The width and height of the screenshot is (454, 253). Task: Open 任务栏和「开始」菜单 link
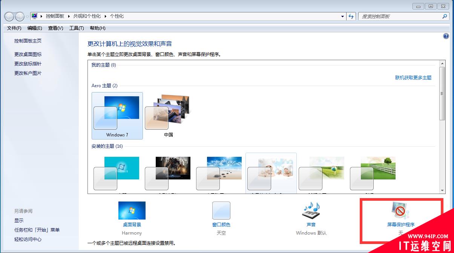tap(37, 230)
